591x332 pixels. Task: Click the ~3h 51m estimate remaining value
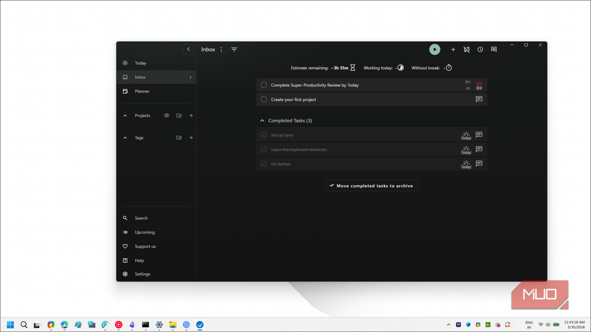tap(340, 68)
